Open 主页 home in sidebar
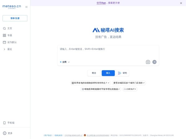Image resolution: width=186 pixels, height=139 pixels. pos(10,28)
